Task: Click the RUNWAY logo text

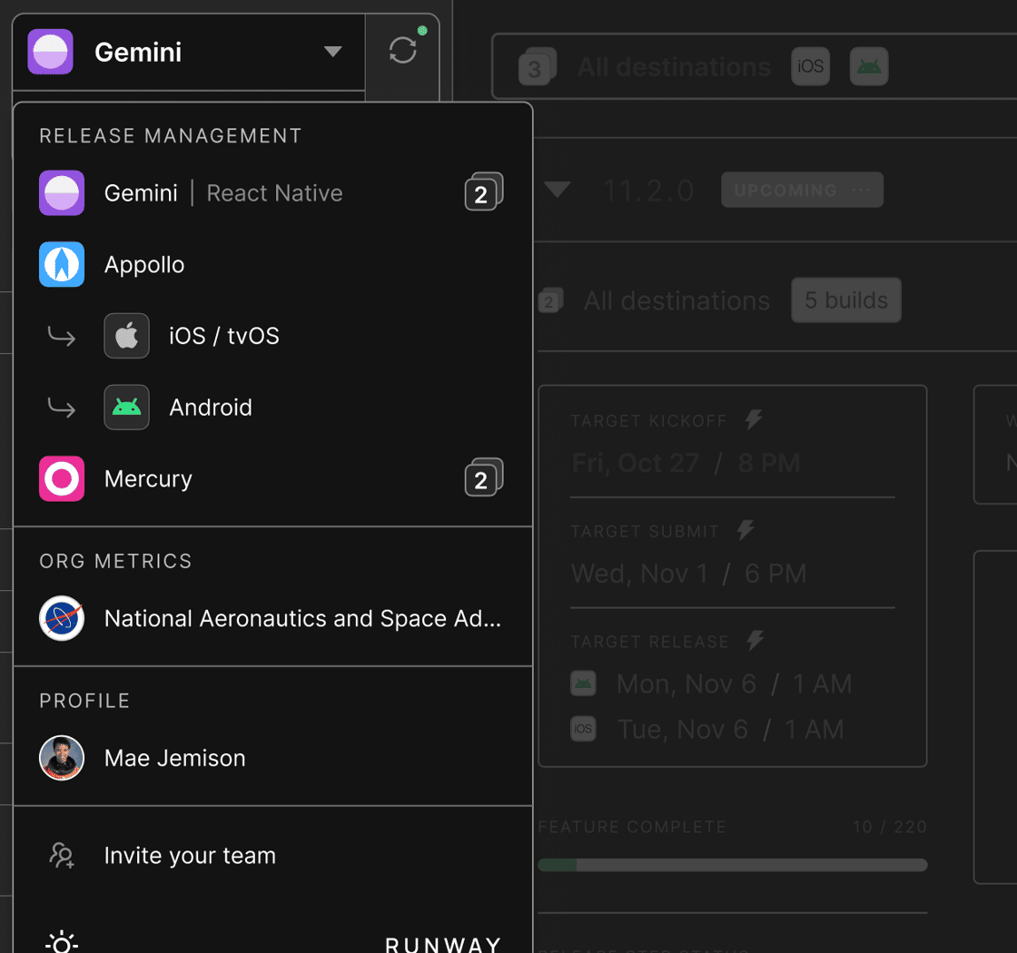Action: coord(444,945)
